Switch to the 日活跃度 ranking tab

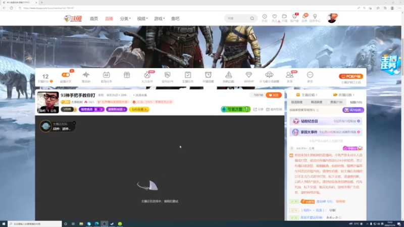tap(296, 102)
